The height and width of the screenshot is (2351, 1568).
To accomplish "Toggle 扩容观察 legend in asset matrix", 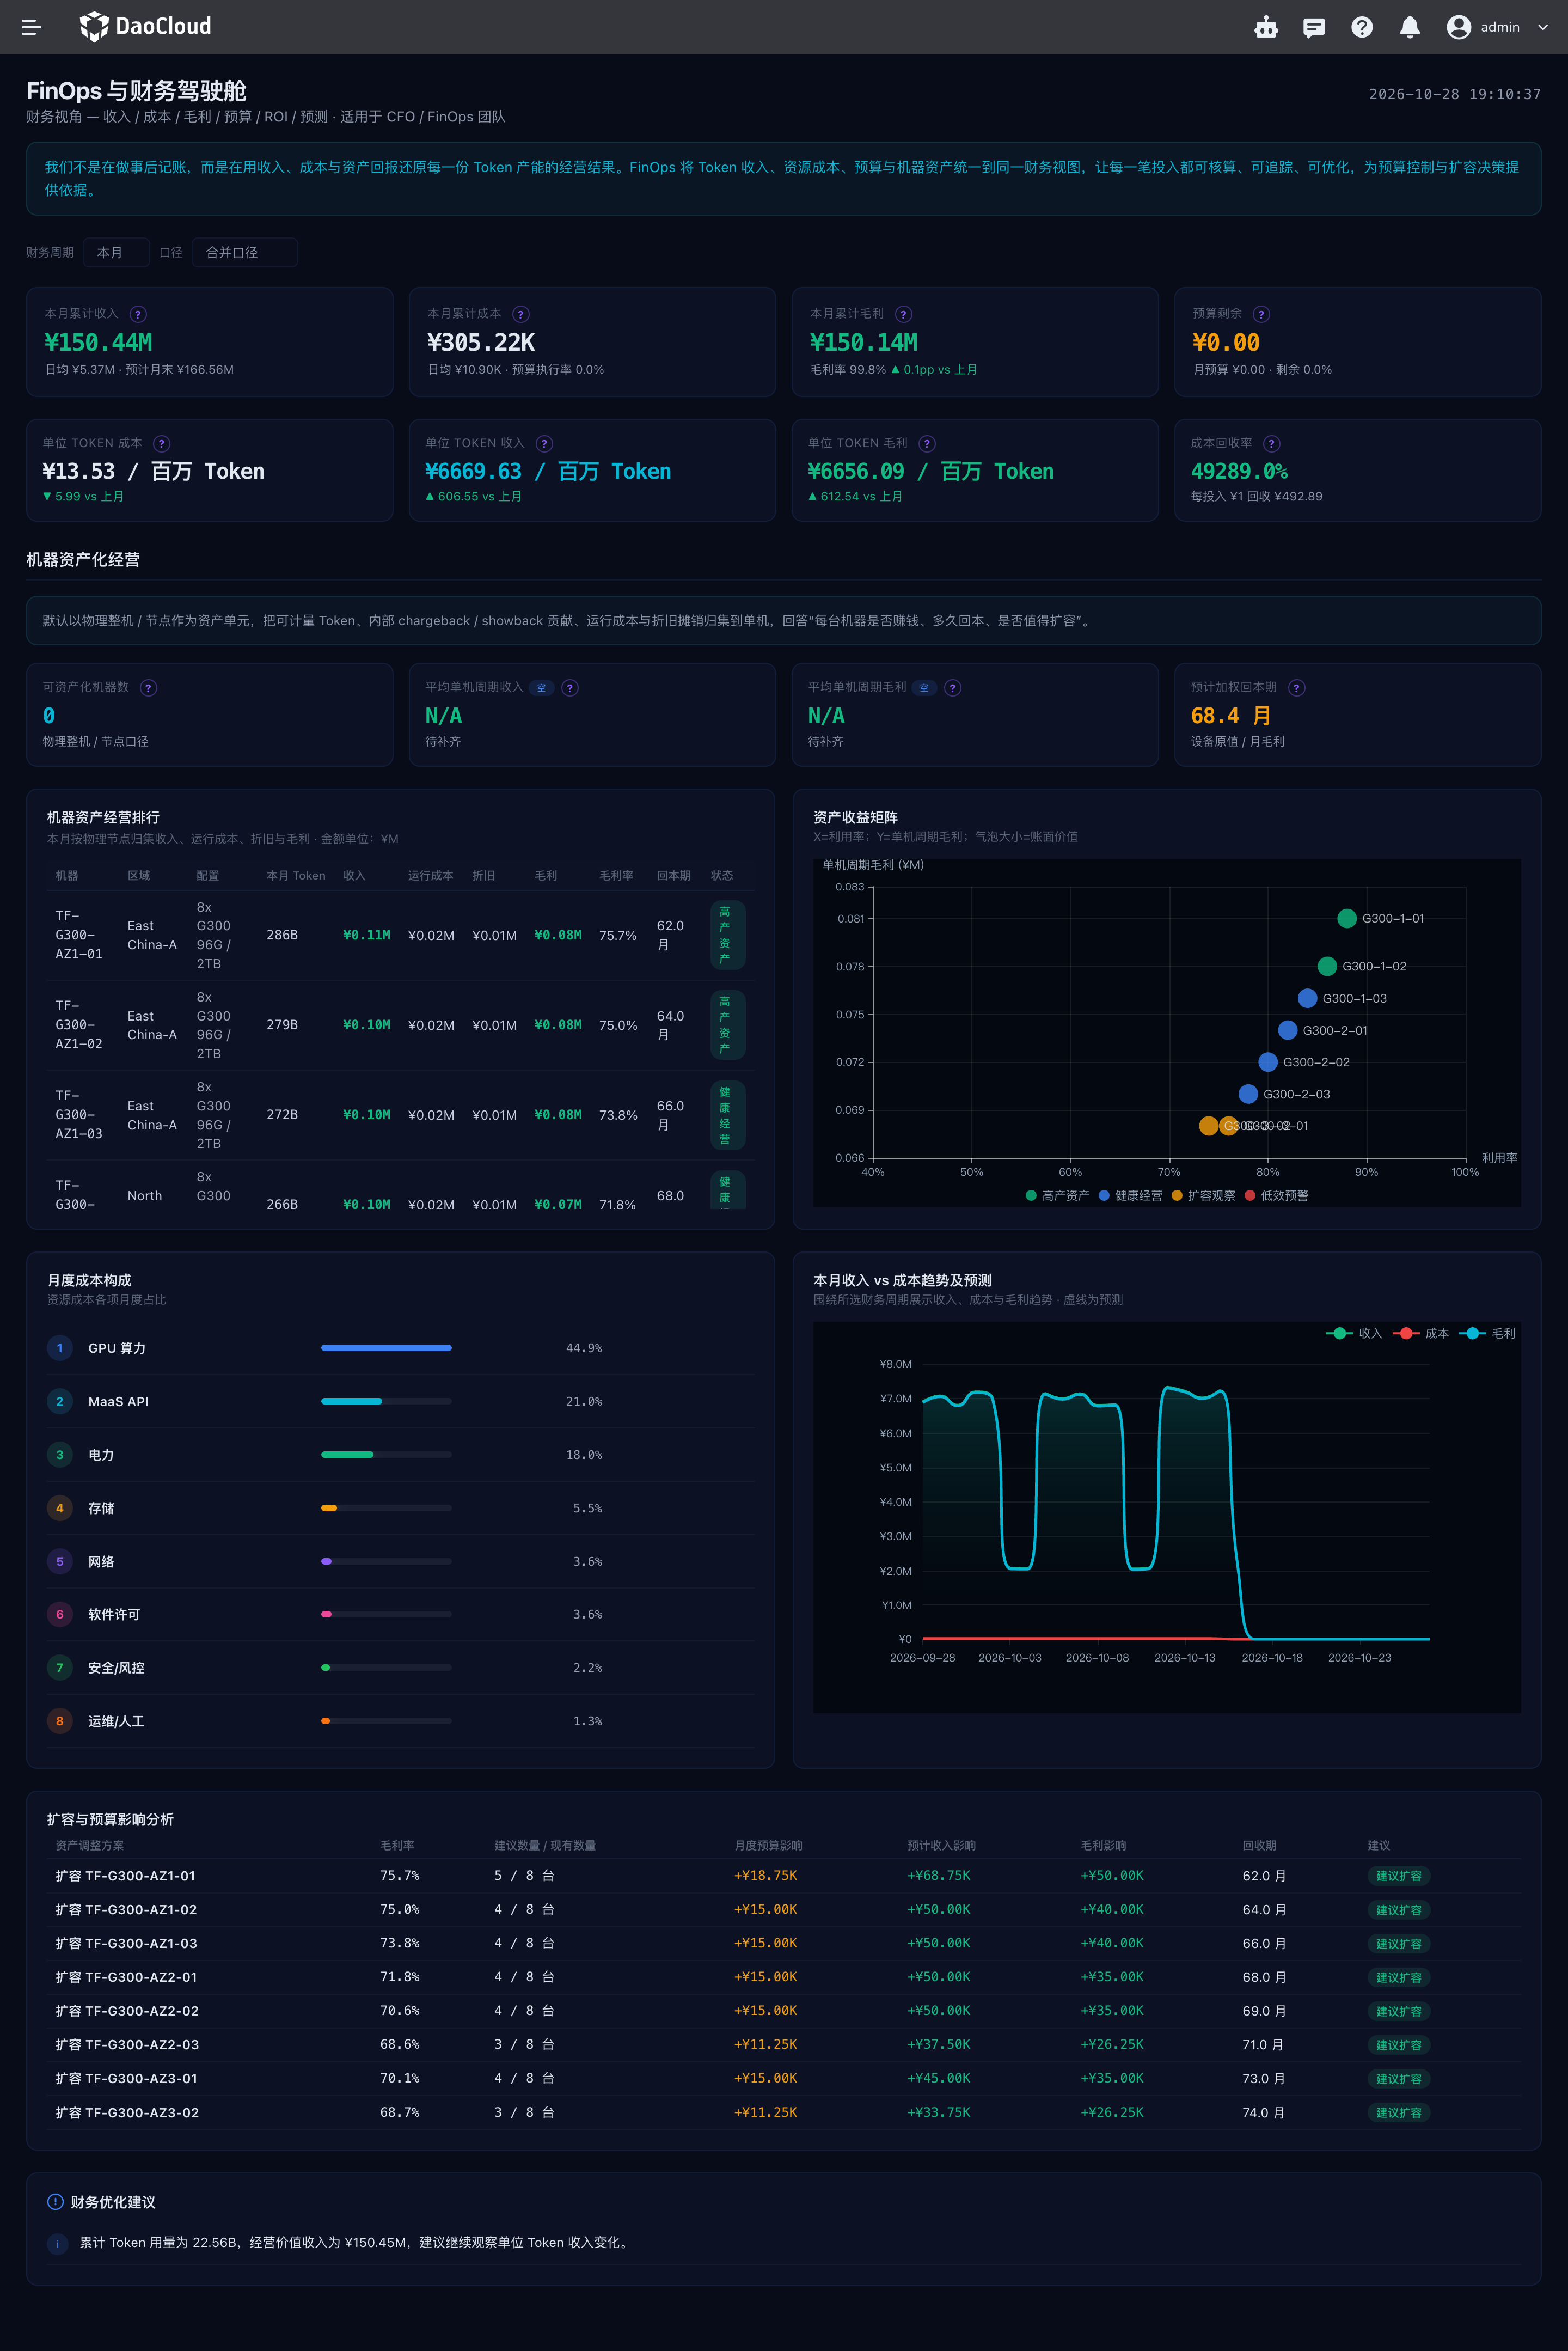I will [1203, 1195].
